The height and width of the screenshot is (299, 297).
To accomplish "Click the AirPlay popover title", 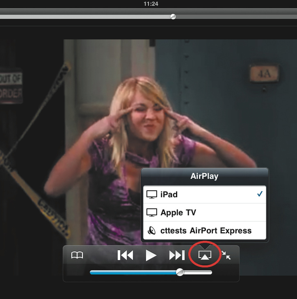I will pos(204,176).
